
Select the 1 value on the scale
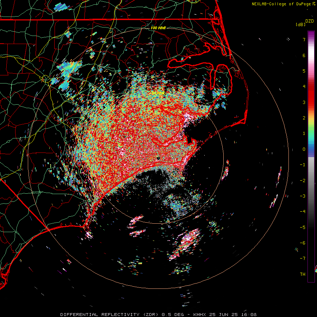(x=304, y=133)
